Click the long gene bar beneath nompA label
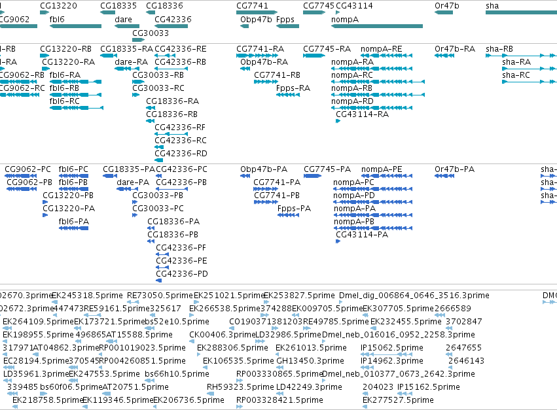The image size is (557, 410). (377, 26)
